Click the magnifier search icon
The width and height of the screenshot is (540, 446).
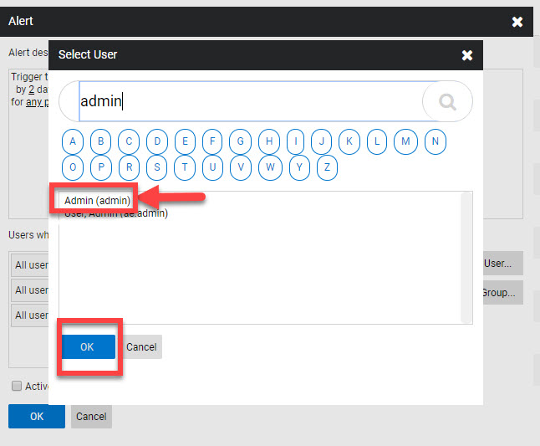tap(447, 102)
